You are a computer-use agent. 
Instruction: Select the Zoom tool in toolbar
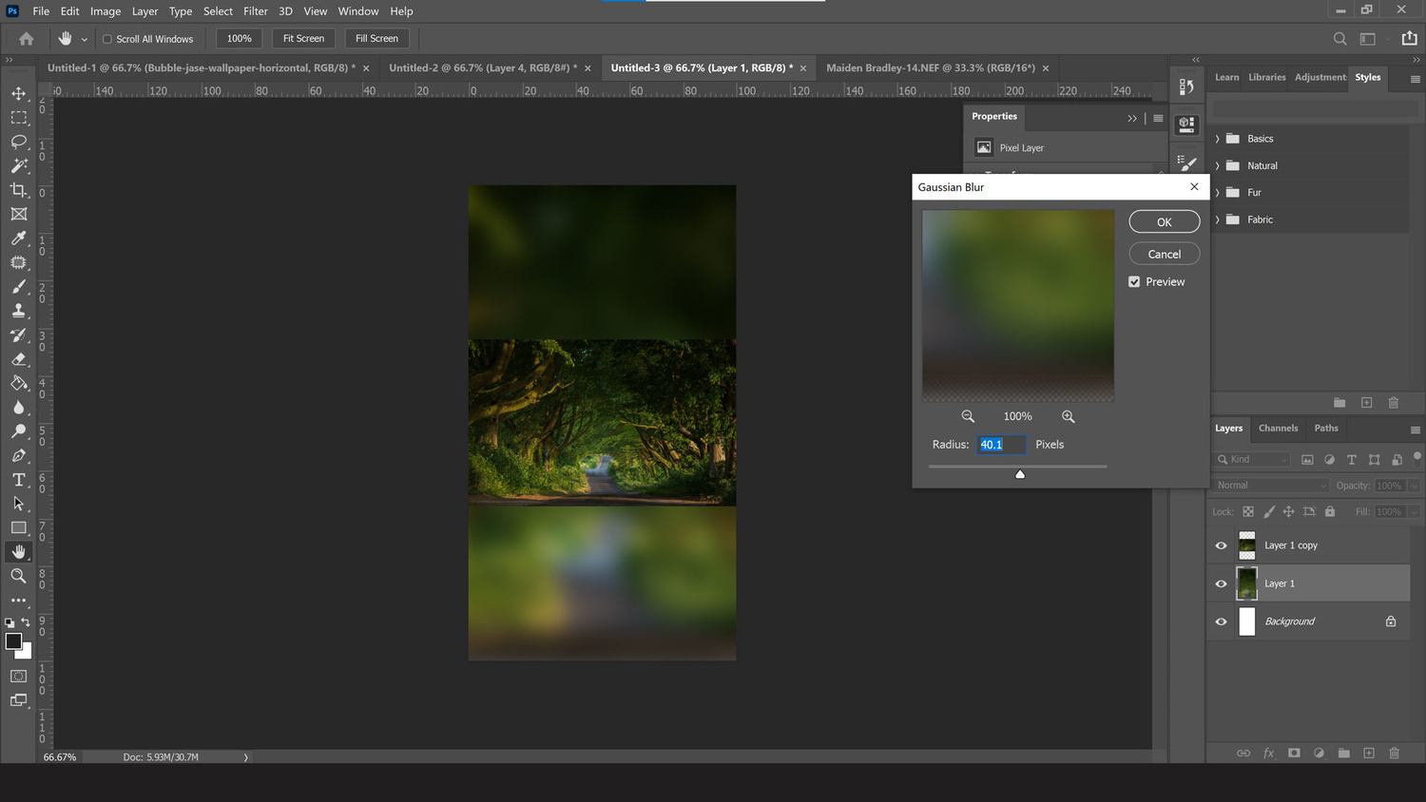pyautogui.click(x=18, y=576)
